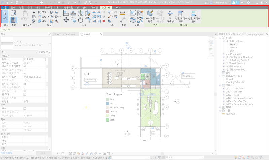Click the 유형 편집 (Edit Type) button

point(44,52)
